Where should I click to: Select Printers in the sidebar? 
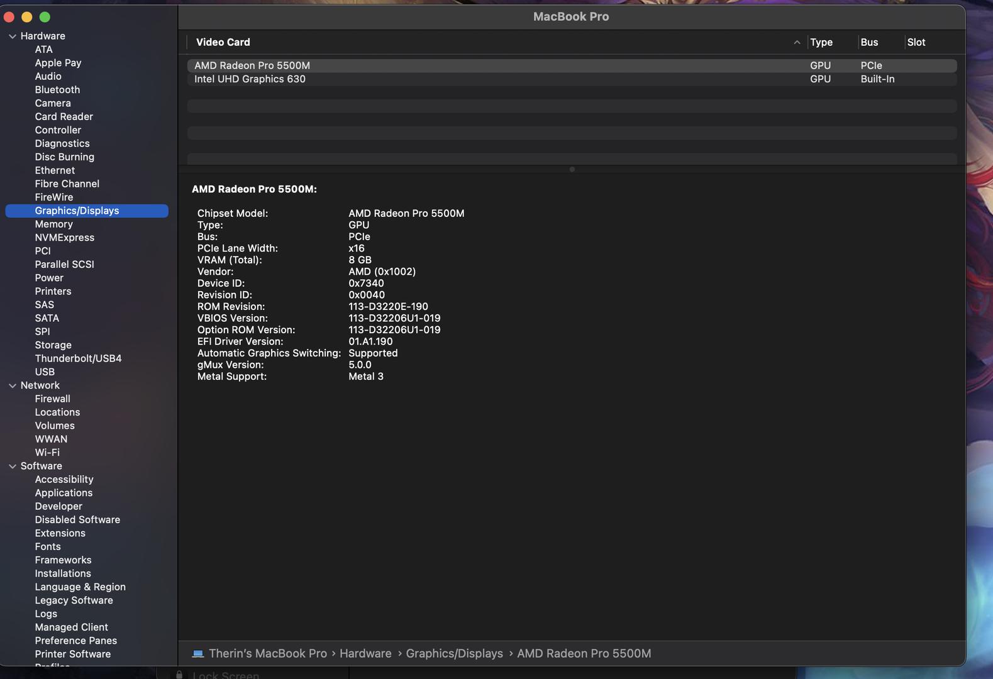(53, 291)
